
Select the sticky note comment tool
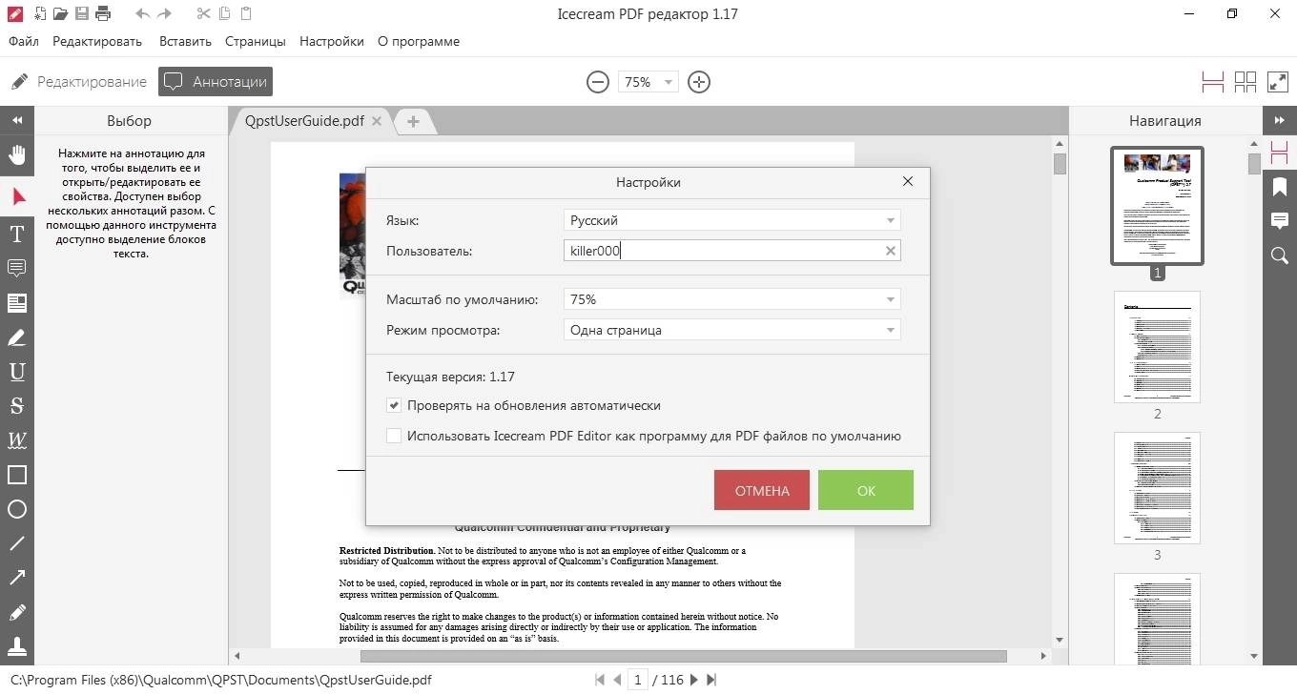coord(16,268)
